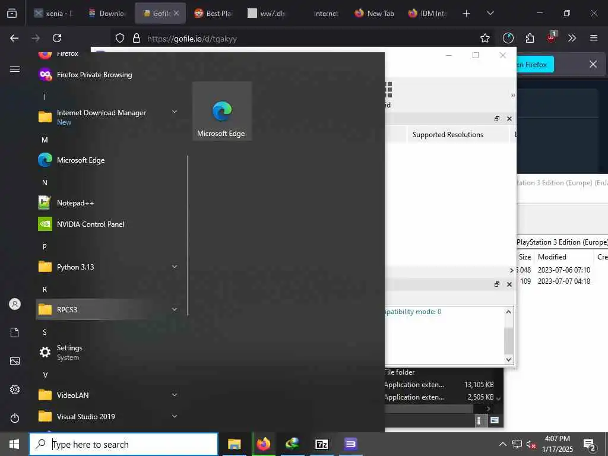List all tabs dropdown arrow
Screen dimensions: 608x456
pos(490,13)
